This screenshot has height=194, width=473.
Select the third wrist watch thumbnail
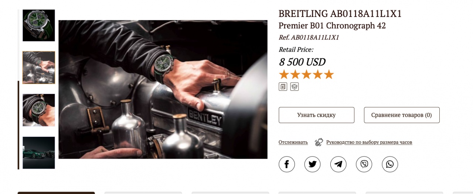[x=39, y=110]
